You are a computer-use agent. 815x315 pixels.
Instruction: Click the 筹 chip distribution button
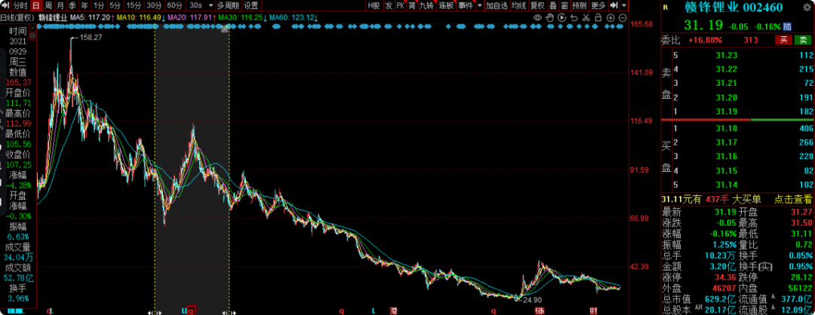click(412, 6)
